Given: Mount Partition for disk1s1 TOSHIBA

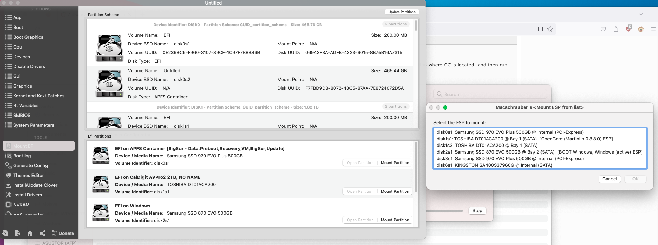Looking at the screenshot, I should click(x=395, y=191).
